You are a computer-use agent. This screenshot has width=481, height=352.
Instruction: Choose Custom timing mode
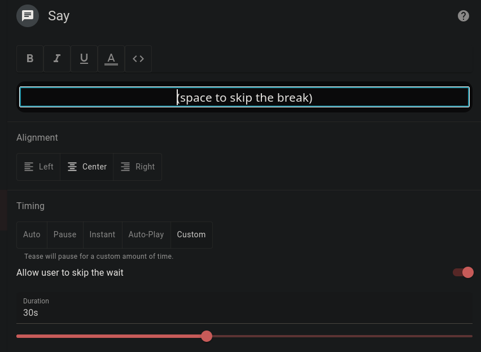191,235
